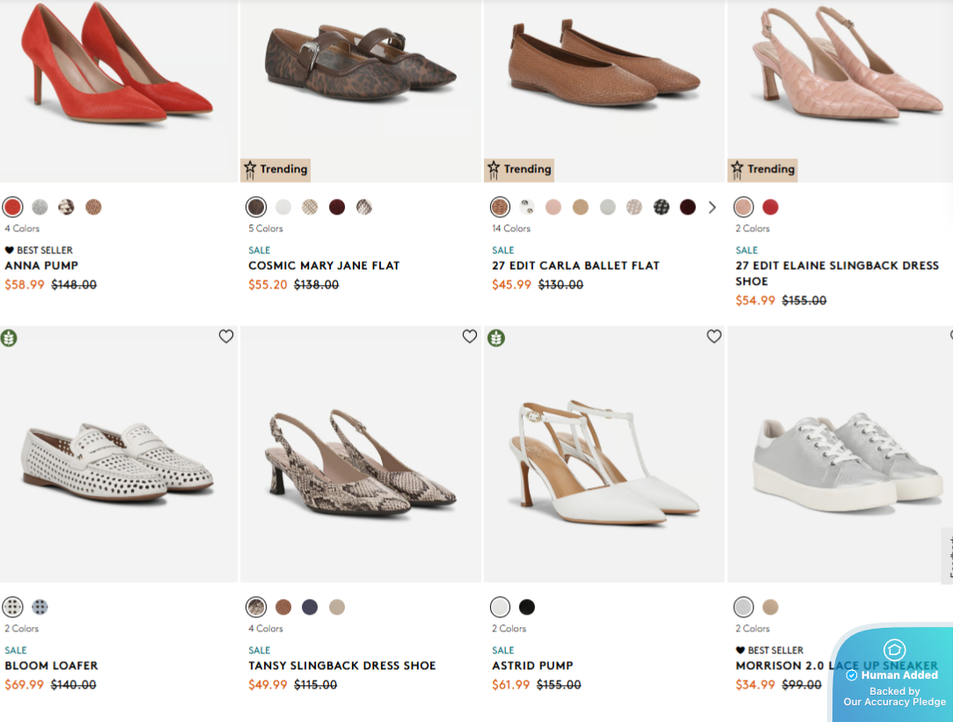The width and height of the screenshot is (953, 722).
Task: Open 27 Edit Elaine Slingback Dress Shoe link
Action: tap(837, 273)
